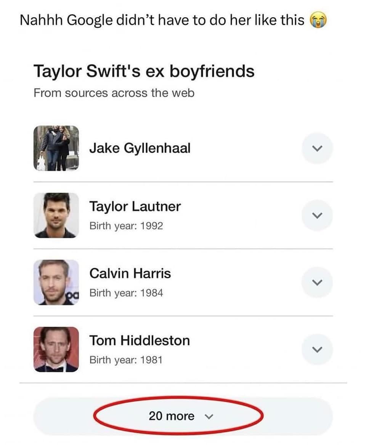This screenshot has height=447, width=366.
Task: Click the "Birth year: 1992" text
Action: pyautogui.click(x=126, y=226)
